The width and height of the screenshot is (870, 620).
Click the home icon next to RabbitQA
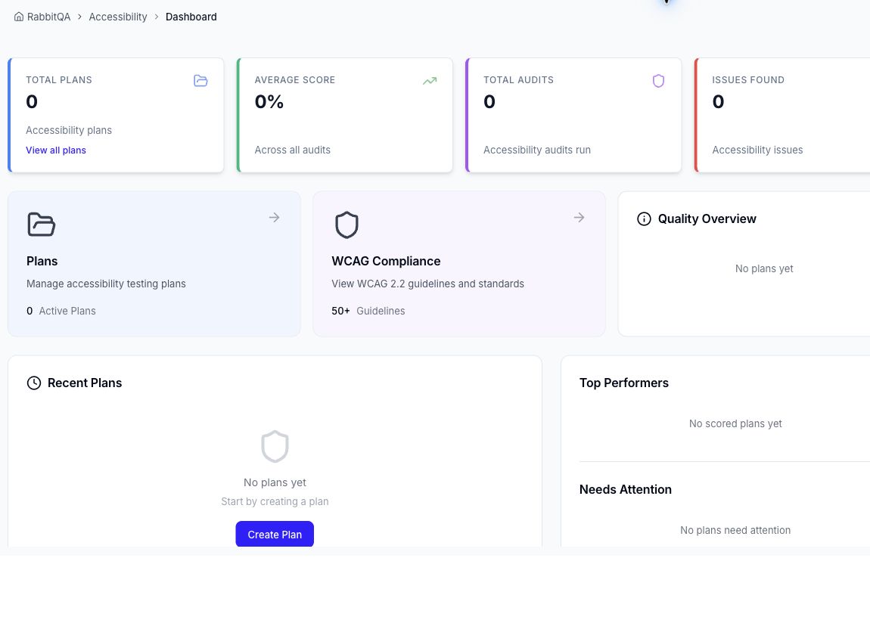pyautogui.click(x=19, y=17)
